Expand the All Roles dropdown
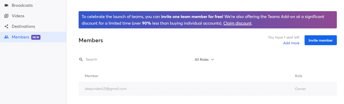The image size is (344, 104). coord(204,60)
